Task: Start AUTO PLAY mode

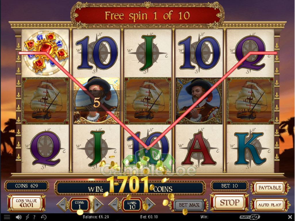Action: 270,205
